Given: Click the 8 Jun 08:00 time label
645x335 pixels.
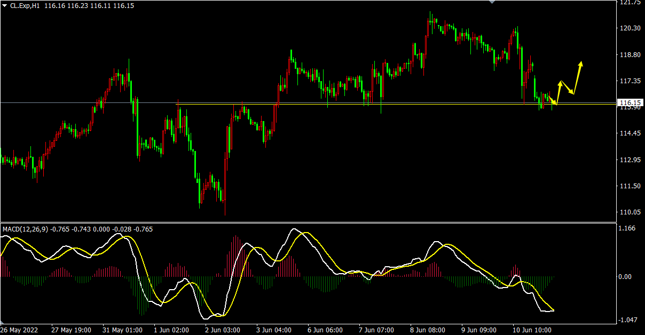Looking at the screenshot, I should coord(428,330).
